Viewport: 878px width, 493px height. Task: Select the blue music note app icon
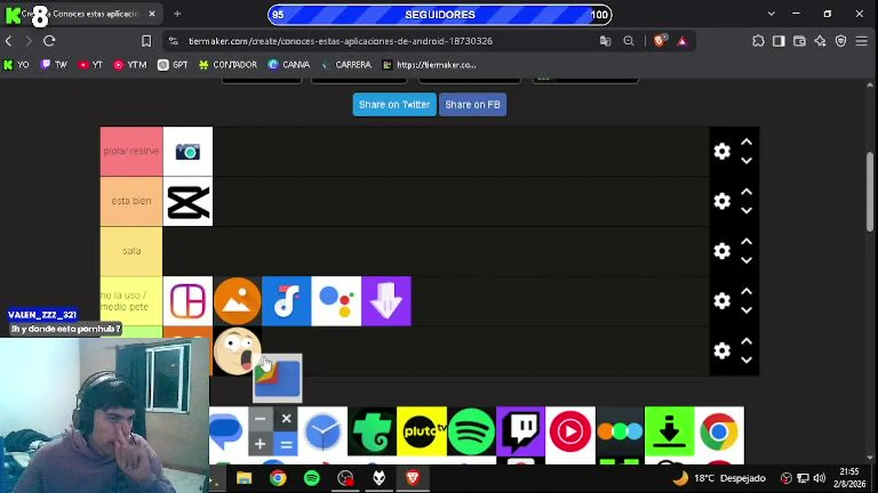(x=287, y=301)
